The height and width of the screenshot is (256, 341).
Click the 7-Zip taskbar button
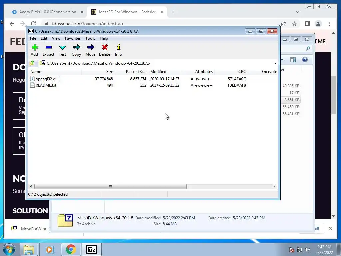click(91, 249)
